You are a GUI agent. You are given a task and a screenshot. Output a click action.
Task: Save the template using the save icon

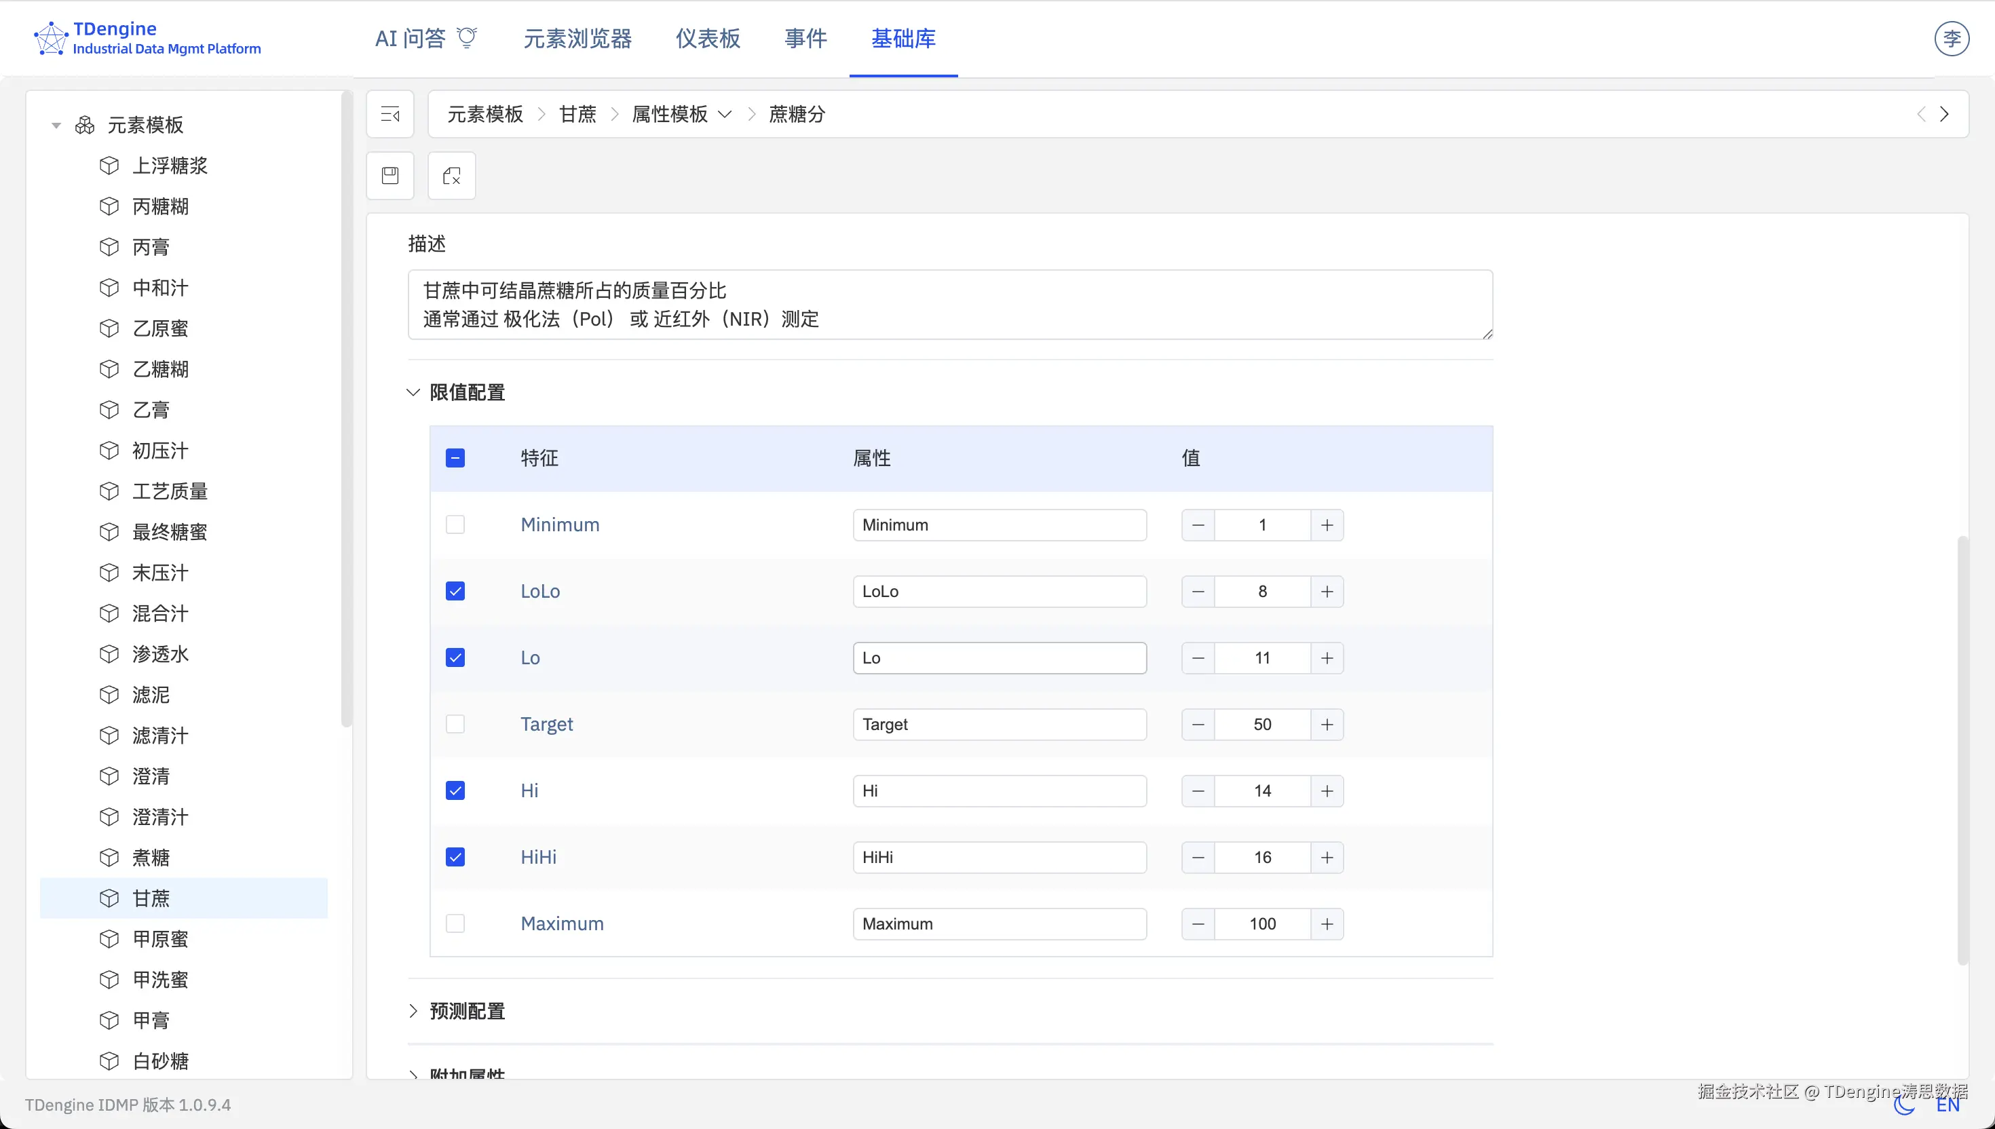pos(390,175)
